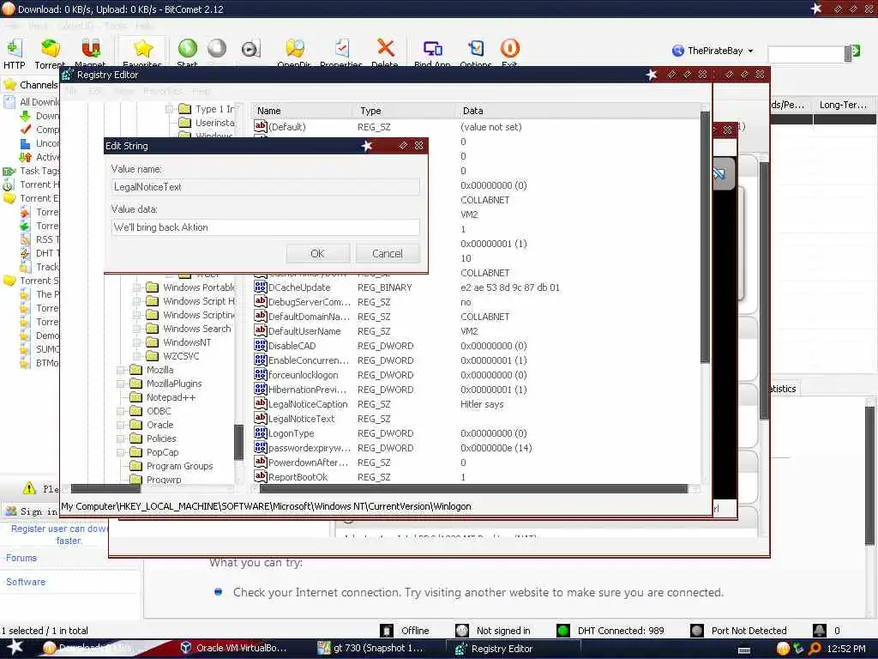This screenshot has width=878, height=659.
Task: Open BitComet Options icon
Action: point(476,48)
